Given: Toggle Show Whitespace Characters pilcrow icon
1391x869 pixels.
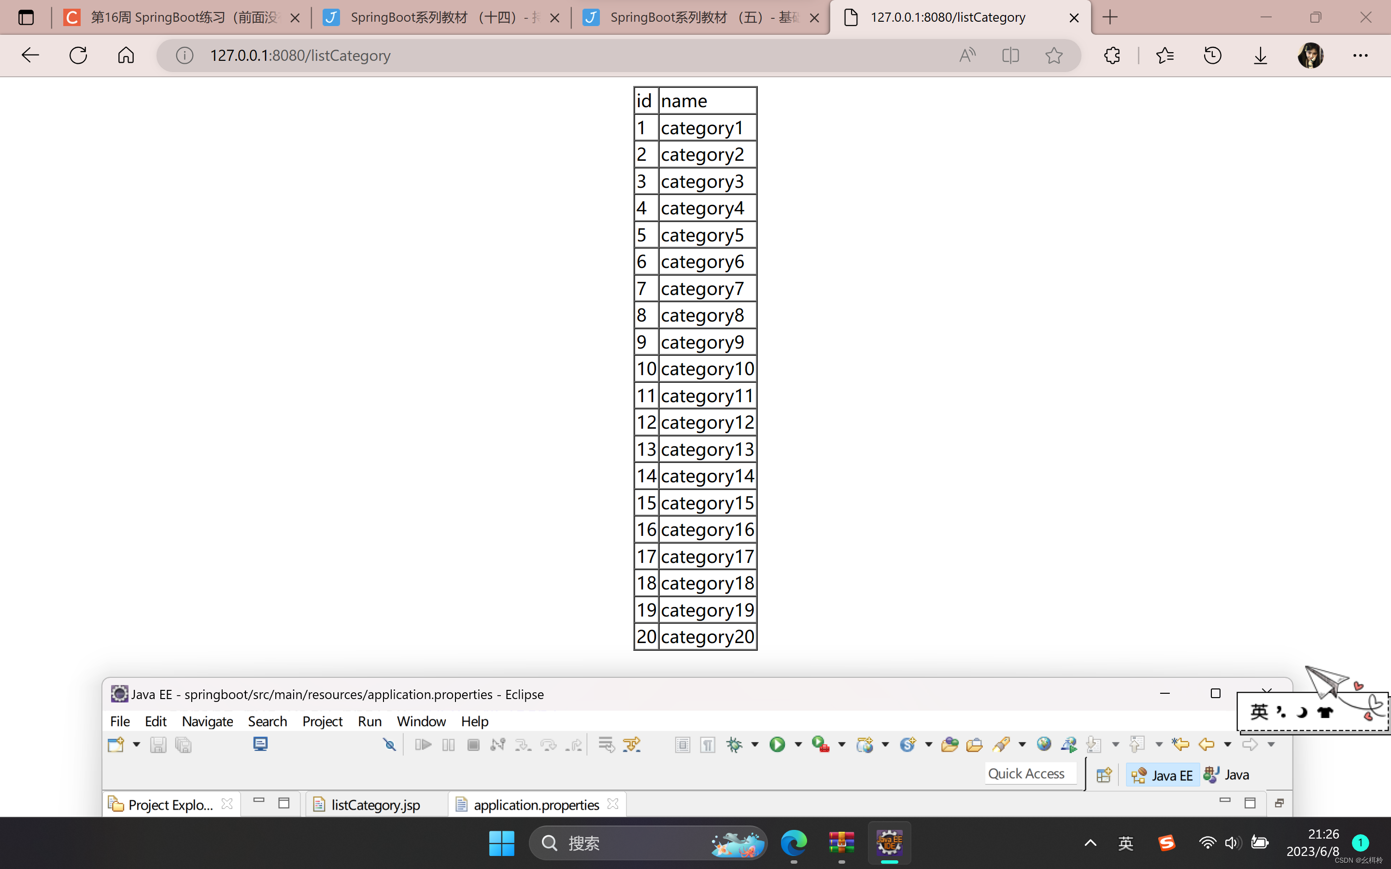Looking at the screenshot, I should pyautogui.click(x=708, y=745).
